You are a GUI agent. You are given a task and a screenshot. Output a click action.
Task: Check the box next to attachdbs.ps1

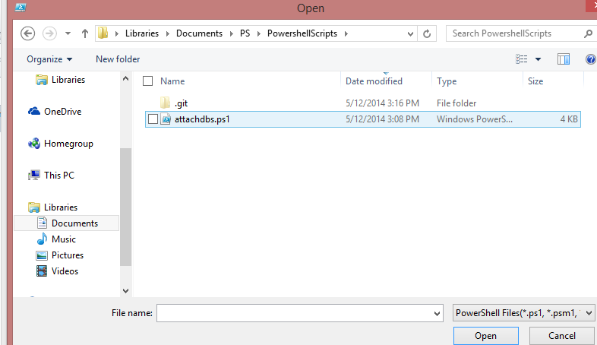coord(153,119)
